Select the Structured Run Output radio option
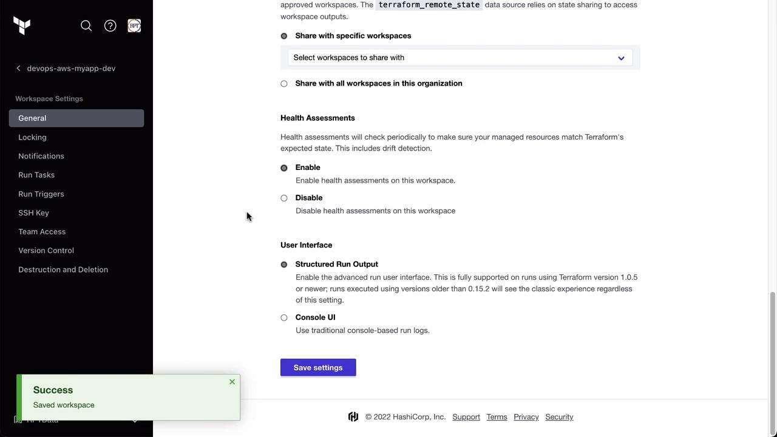The width and height of the screenshot is (777, 437). tap(284, 265)
